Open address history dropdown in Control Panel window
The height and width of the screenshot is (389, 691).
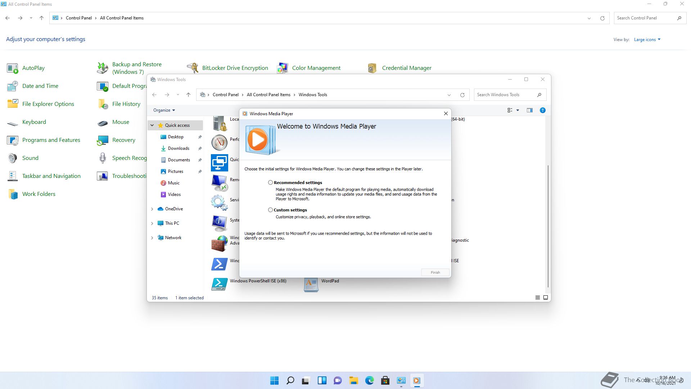pos(589,18)
